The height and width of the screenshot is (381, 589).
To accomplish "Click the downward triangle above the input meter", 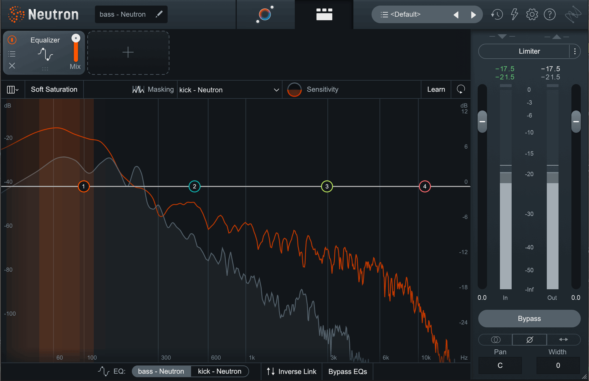I will click(x=502, y=36).
